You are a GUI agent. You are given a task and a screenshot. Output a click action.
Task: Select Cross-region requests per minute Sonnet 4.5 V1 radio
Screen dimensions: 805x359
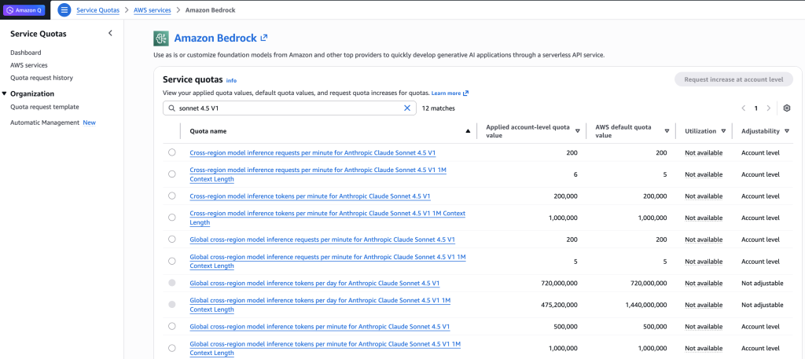point(172,152)
